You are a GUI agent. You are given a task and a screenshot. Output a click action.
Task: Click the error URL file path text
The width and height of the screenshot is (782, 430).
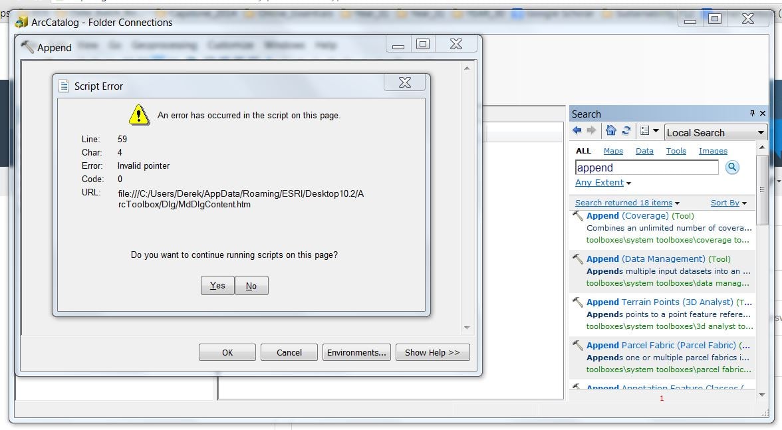[241, 199]
